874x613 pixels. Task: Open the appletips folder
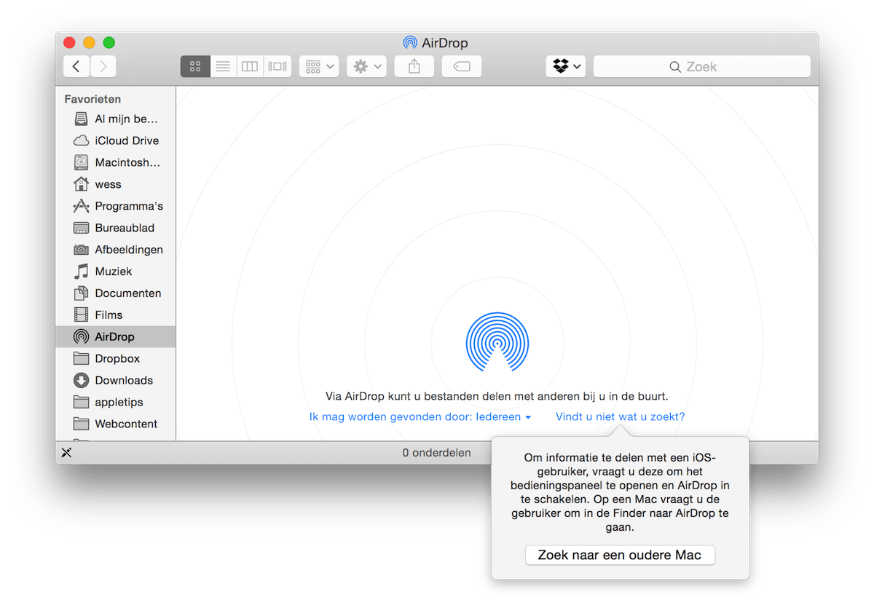tap(116, 403)
